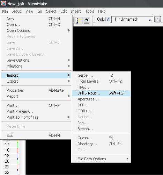Select layer number 19 in the layer list
The image size is (163, 175).
pos(7,156)
